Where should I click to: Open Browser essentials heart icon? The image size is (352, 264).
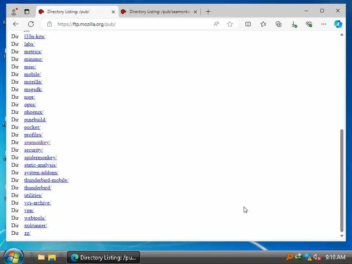pyautogui.click(x=309, y=24)
